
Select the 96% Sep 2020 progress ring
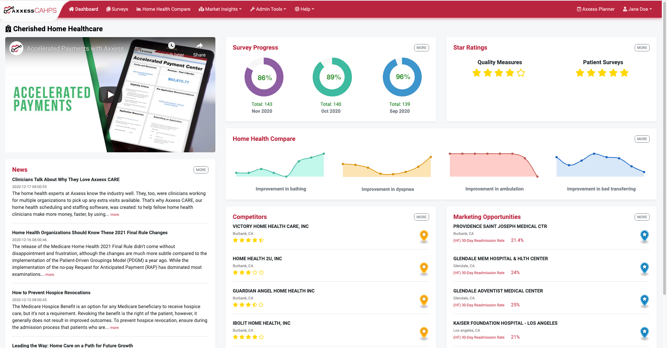402,77
